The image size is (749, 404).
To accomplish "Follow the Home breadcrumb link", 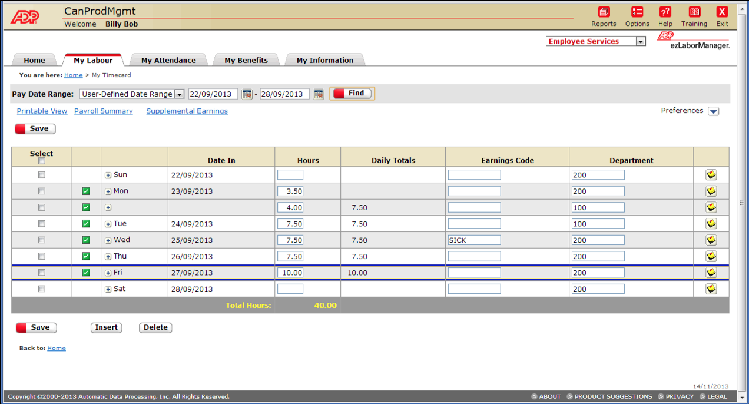I will click(74, 75).
